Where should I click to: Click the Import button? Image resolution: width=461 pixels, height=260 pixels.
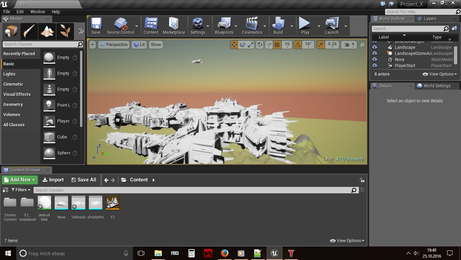(53, 180)
